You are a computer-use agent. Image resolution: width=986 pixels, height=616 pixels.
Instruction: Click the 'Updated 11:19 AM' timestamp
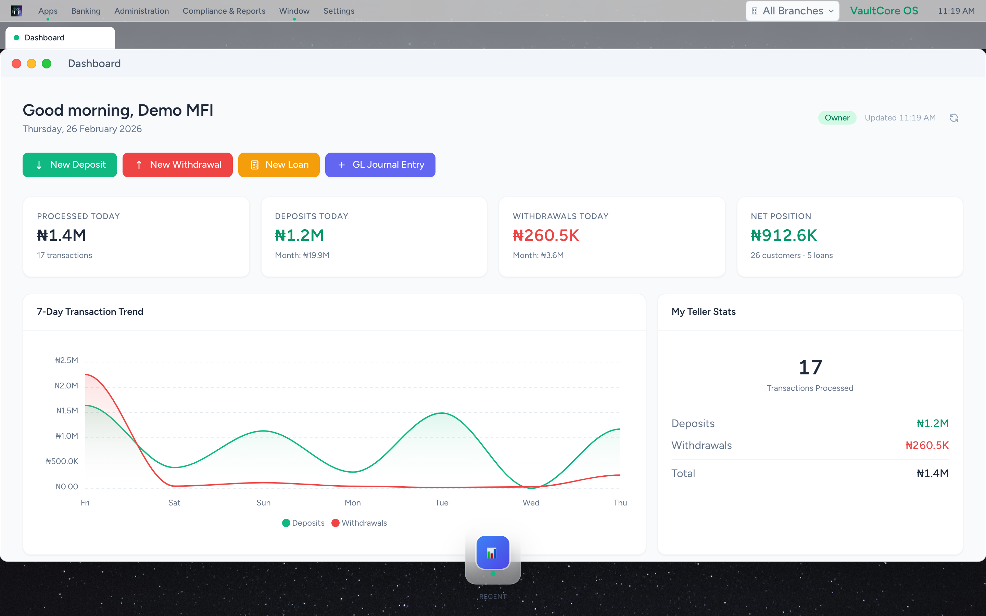tap(900, 118)
